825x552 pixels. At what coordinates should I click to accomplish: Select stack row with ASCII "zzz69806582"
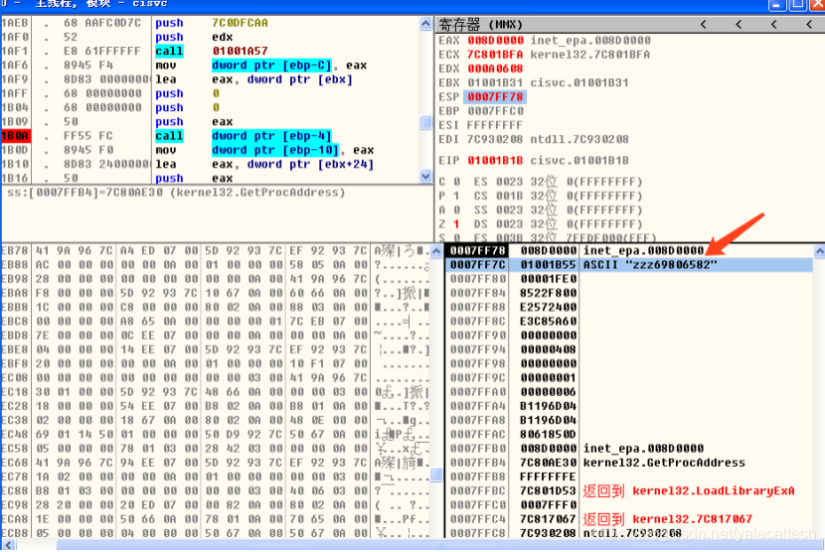click(x=629, y=265)
